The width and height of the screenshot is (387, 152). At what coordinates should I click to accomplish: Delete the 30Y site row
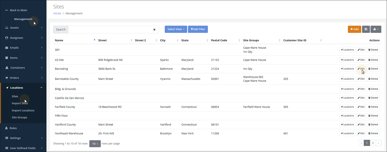click(x=373, y=50)
